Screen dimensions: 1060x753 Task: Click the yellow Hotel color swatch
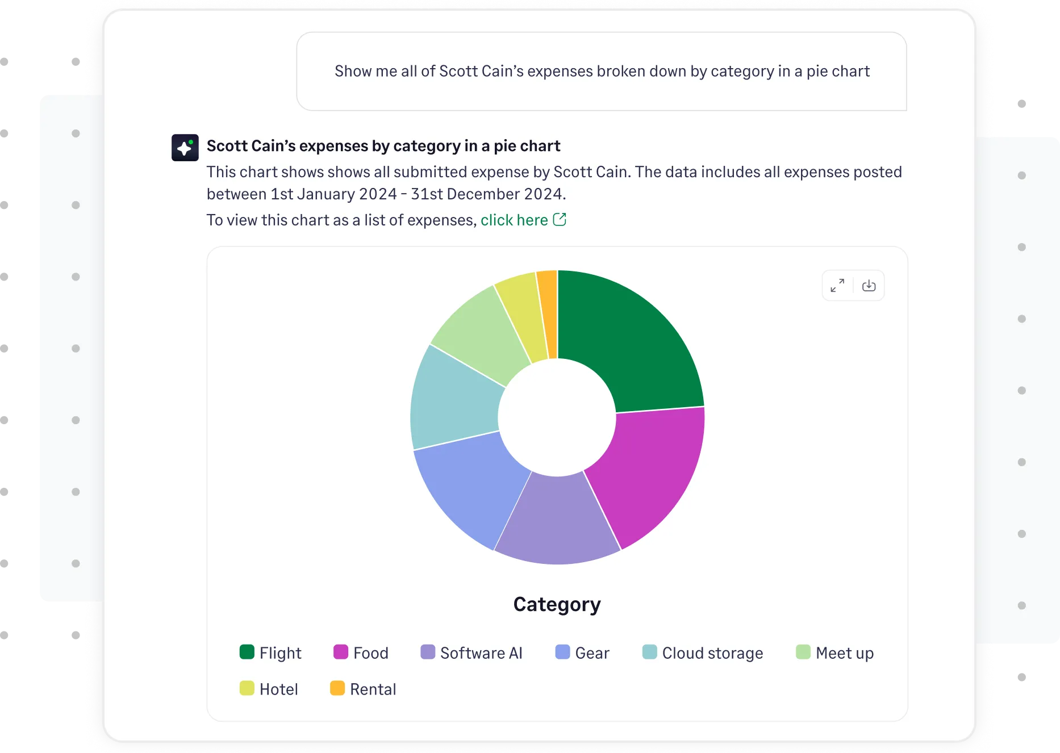click(246, 689)
